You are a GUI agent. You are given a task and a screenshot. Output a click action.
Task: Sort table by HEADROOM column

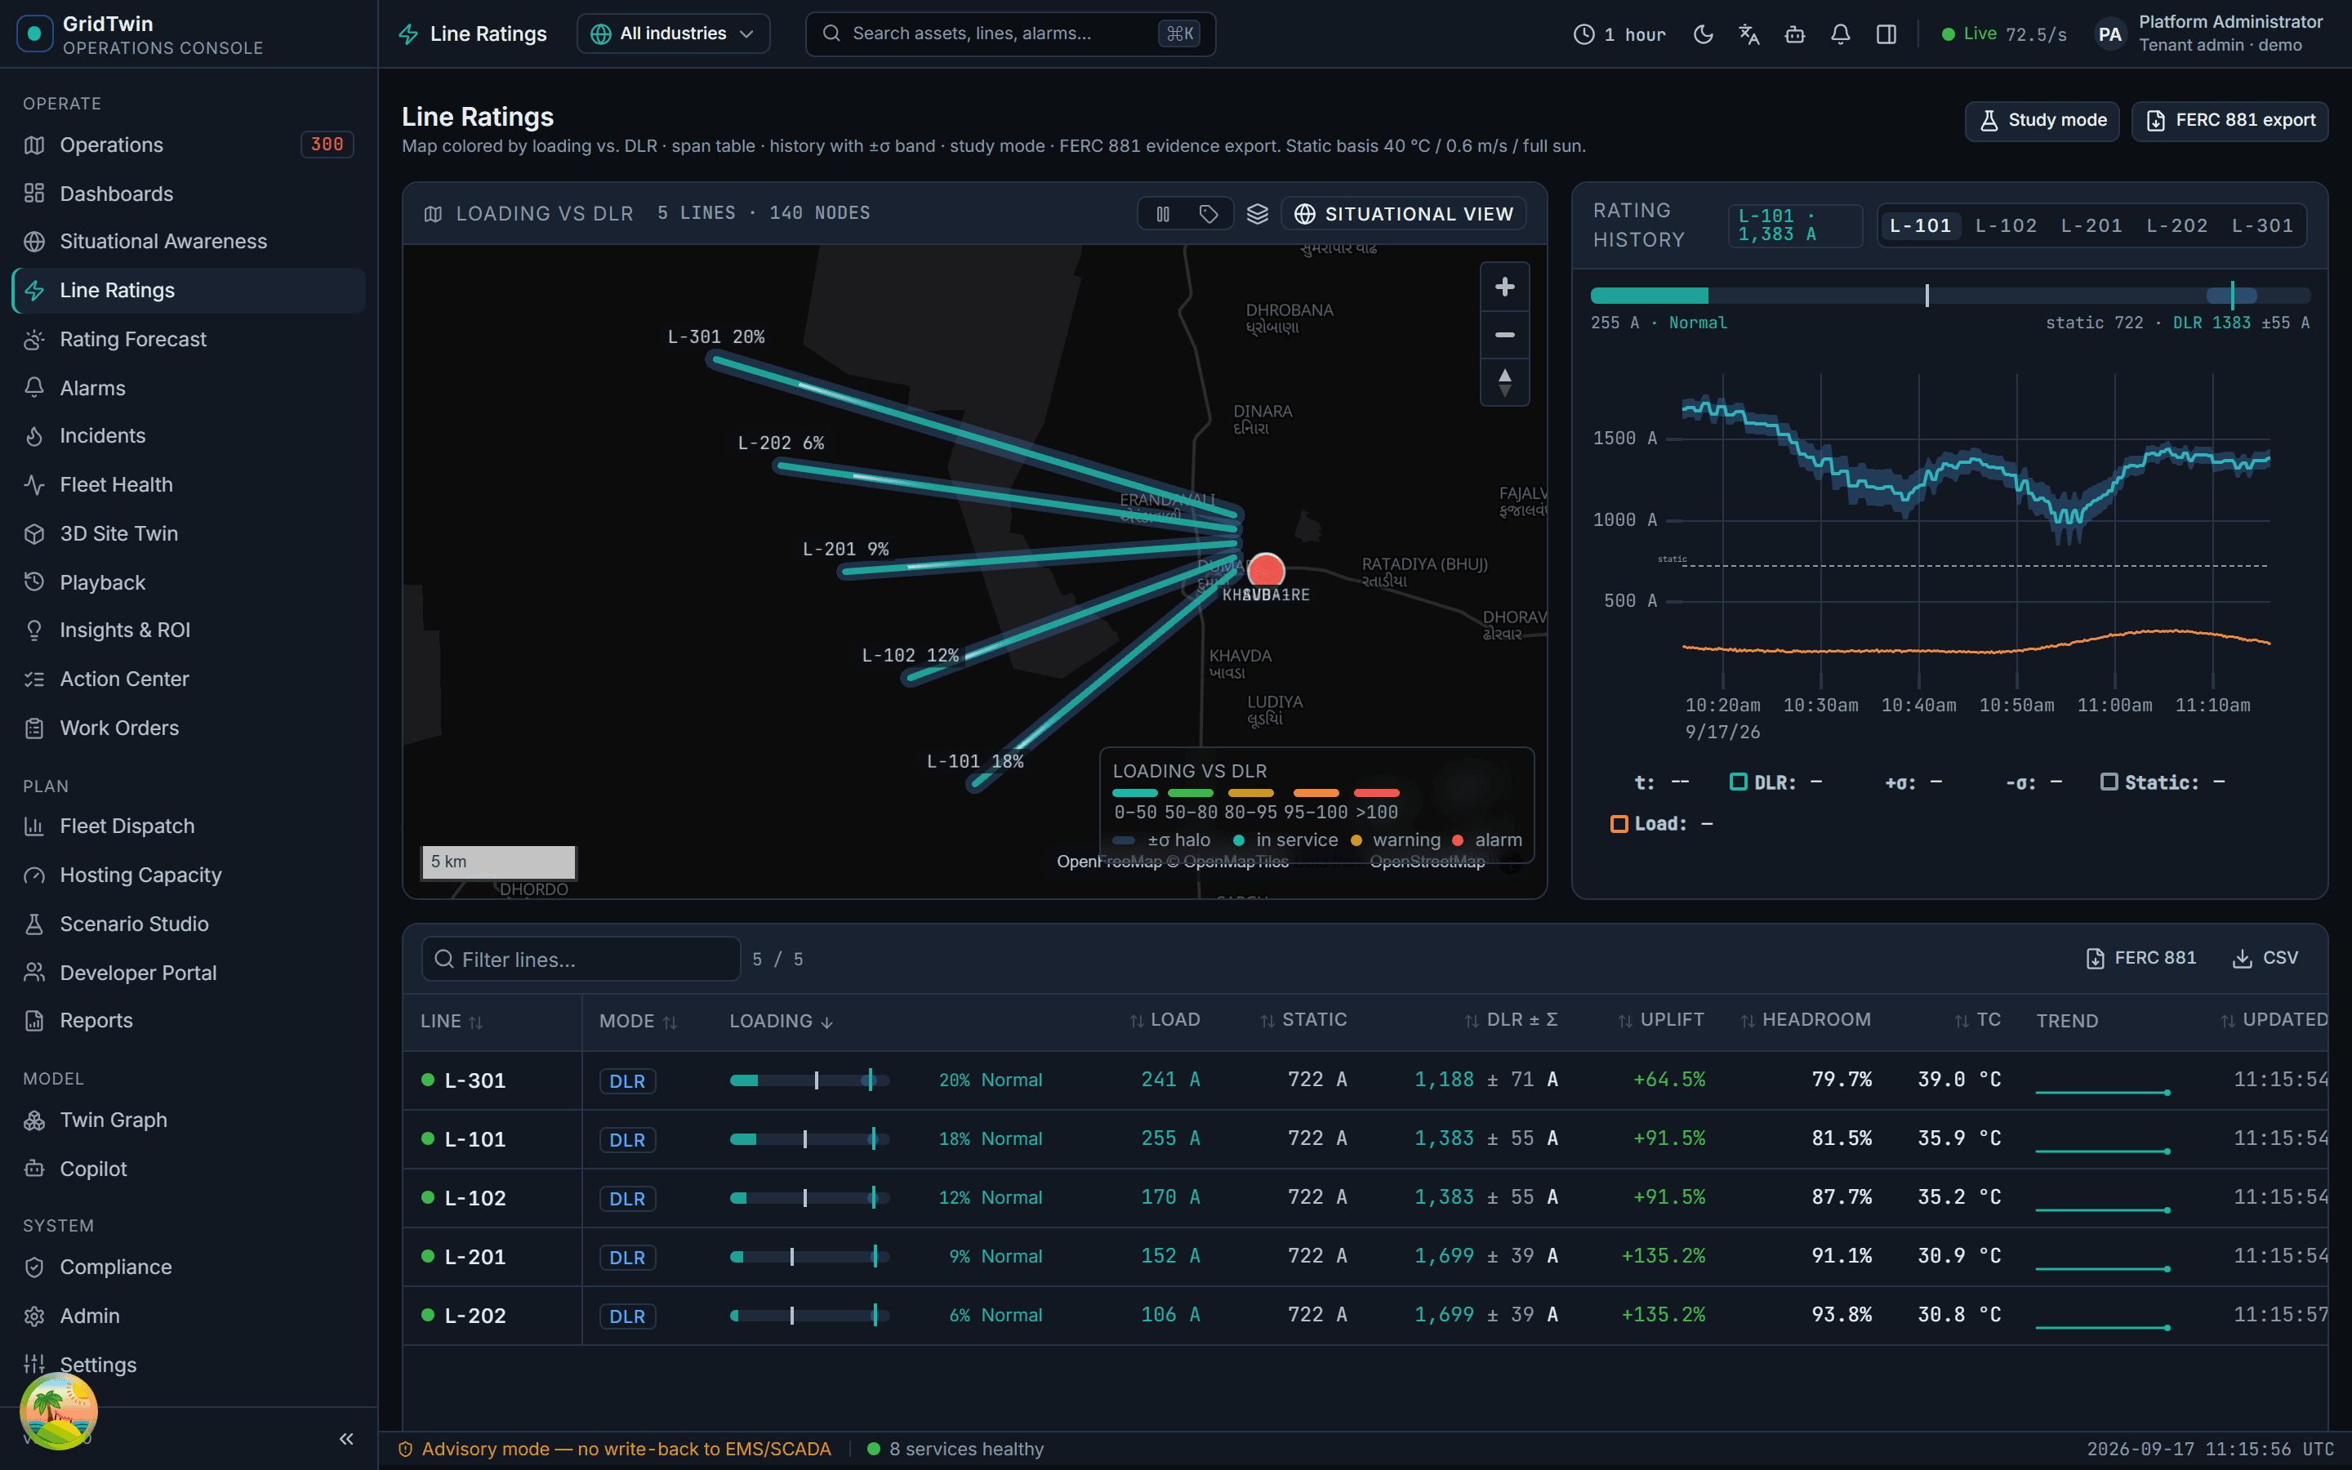pos(1805,1020)
